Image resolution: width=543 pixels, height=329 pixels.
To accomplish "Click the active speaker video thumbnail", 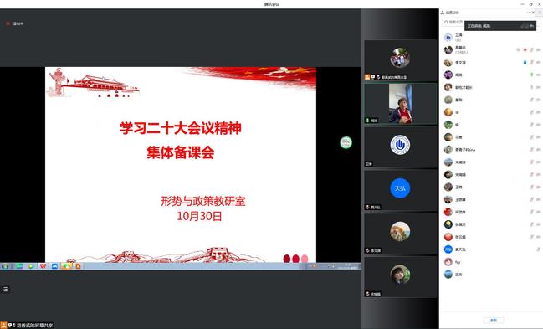I will tap(400, 104).
